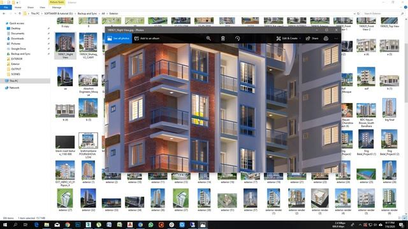Zoom the photo with the magnifier icon
This screenshot has height=229, width=408.
[208, 38]
